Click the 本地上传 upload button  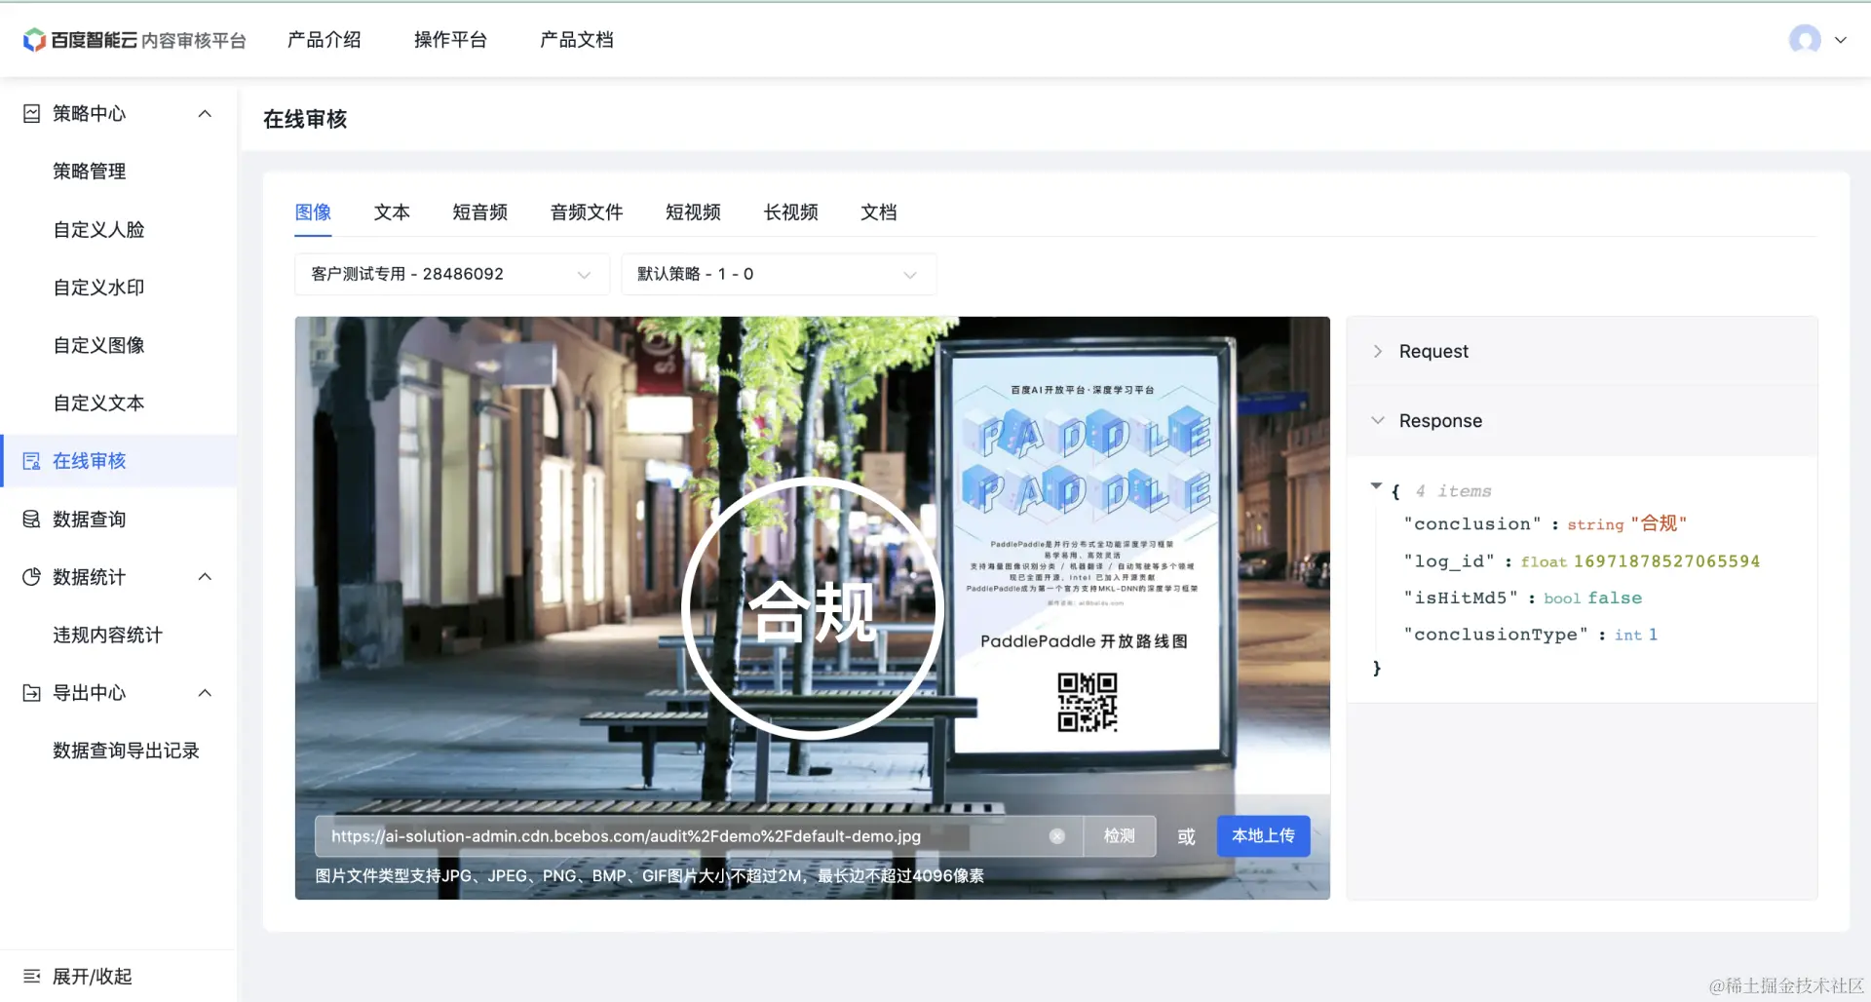tap(1263, 836)
